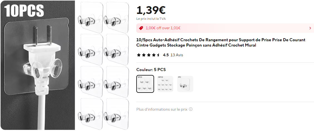Click the large 10PCS text on the photo
The width and height of the screenshot is (314, 131).
(x=24, y=10)
